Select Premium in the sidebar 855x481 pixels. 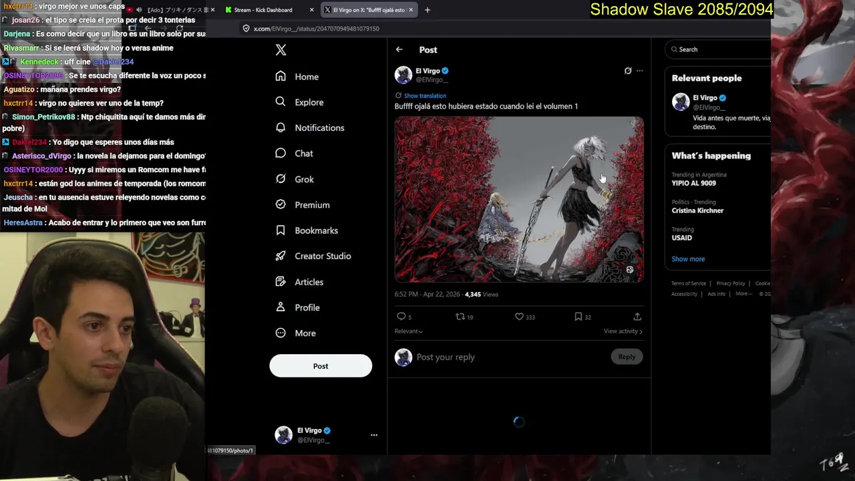(x=303, y=204)
